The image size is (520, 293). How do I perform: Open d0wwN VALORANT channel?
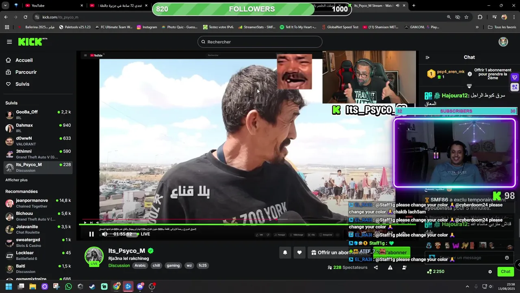pyautogui.click(x=38, y=141)
